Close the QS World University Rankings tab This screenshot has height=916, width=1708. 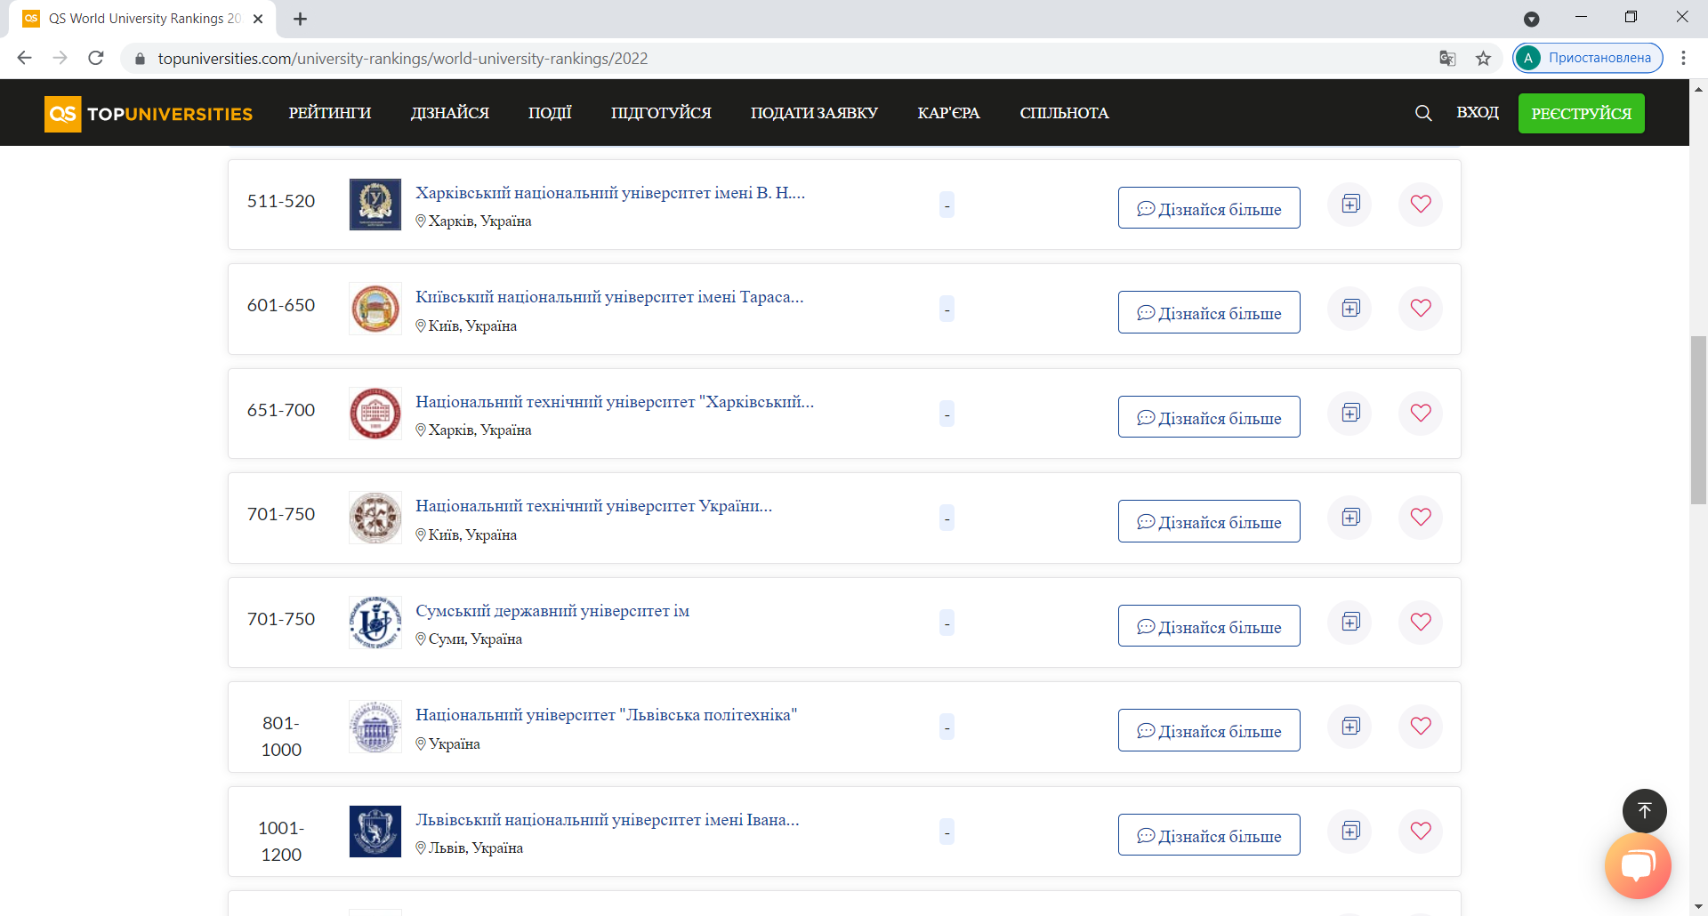click(x=258, y=19)
